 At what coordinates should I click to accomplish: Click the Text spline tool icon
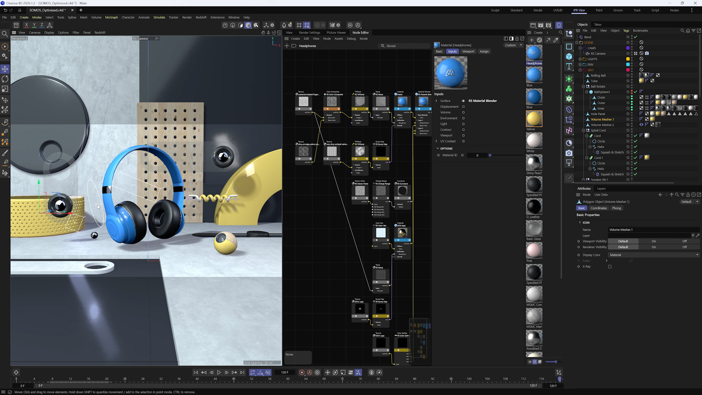click(x=569, y=66)
